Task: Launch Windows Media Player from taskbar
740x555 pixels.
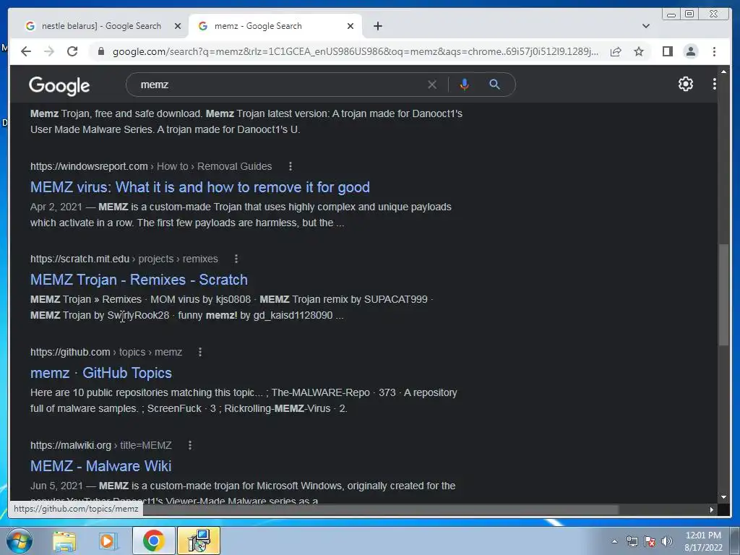Action: coord(108,541)
